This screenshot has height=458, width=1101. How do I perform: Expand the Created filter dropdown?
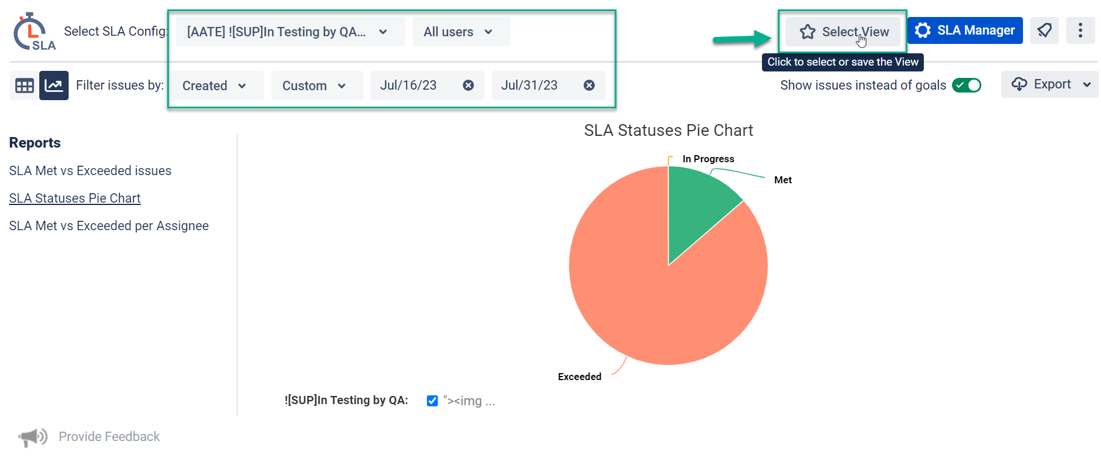click(x=214, y=86)
